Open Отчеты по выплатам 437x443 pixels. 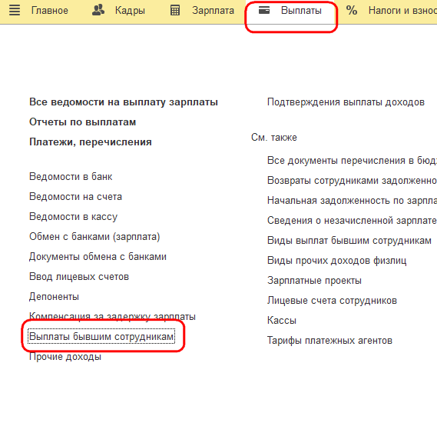(83, 122)
